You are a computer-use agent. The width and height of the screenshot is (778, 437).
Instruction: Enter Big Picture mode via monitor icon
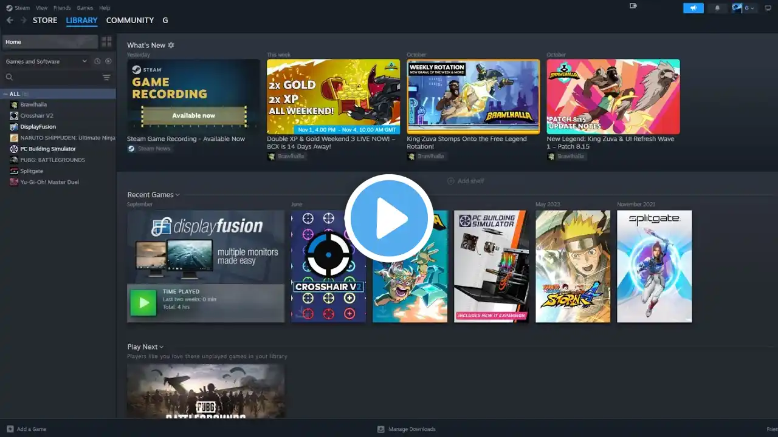click(x=768, y=8)
